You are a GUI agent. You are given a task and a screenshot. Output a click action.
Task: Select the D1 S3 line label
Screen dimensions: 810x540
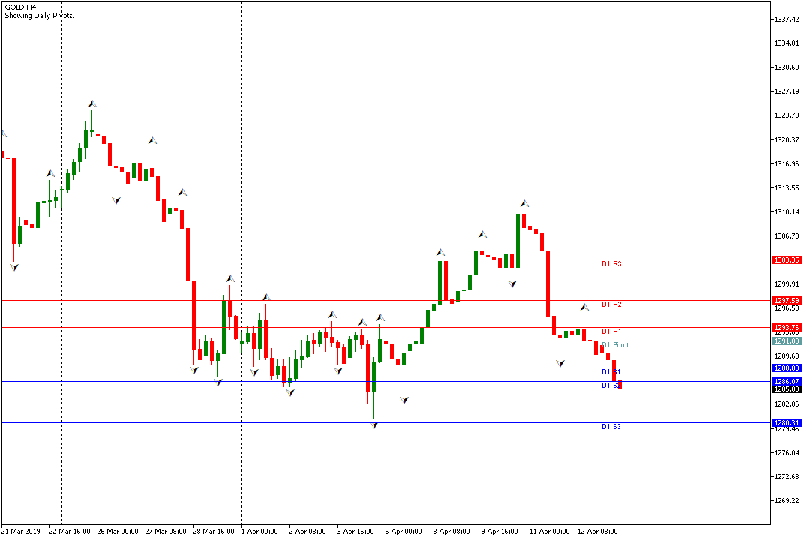[611, 427]
